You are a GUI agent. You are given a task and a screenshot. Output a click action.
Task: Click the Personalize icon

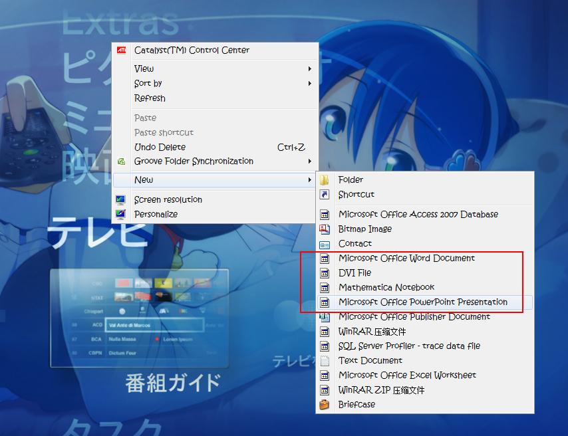(121, 214)
